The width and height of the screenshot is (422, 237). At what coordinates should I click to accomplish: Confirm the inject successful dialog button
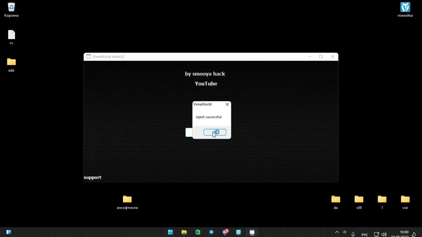[215, 132]
